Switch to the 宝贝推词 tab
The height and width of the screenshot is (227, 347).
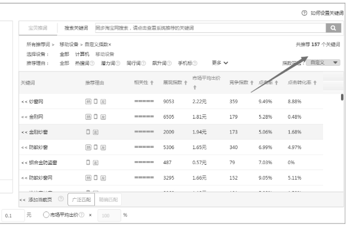tap(38, 28)
